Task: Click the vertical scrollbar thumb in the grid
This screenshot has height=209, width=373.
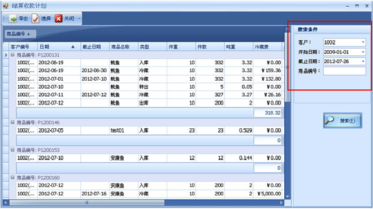Action: tap(287, 67)
